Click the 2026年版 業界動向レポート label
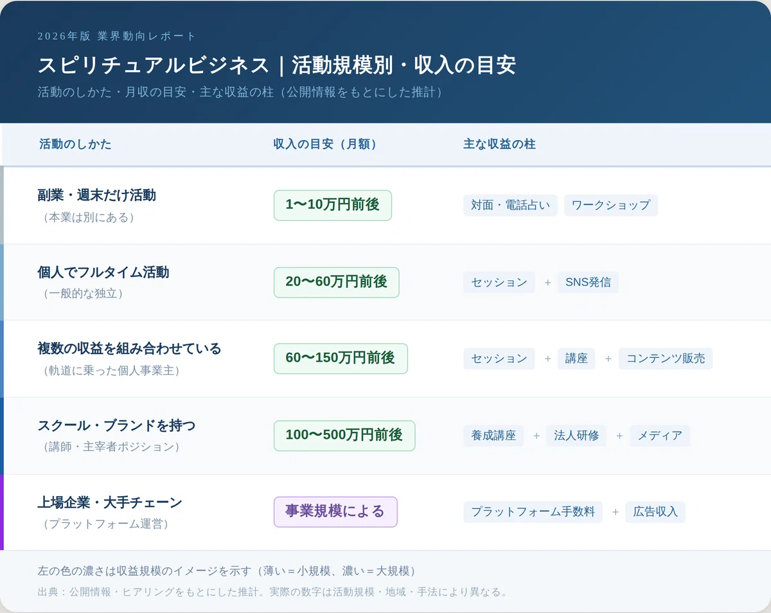The width and height of the screenshot is (771, 613). coord(116,36)
